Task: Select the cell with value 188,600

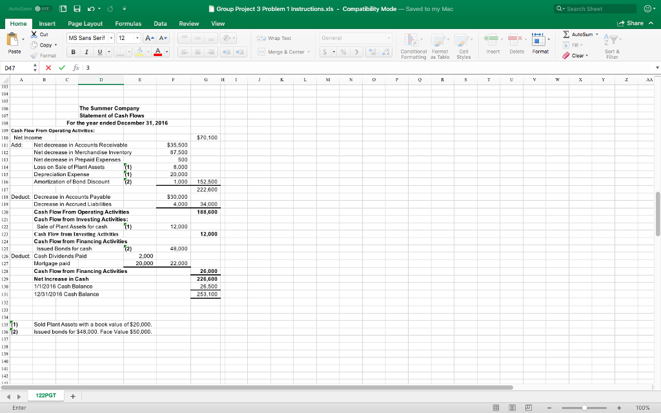Action: (206, 212)
